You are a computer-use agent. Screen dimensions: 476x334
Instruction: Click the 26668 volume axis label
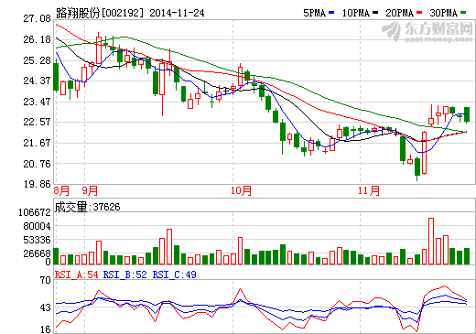pos(37,253)
